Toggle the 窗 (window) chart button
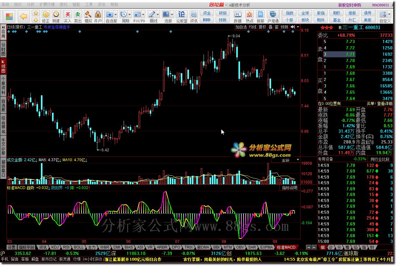 (x=277, y=27)
